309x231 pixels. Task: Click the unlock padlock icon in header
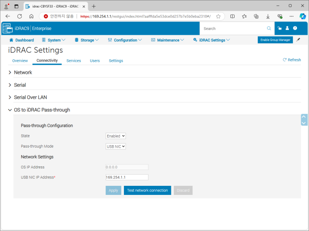pyautogui.click(x=279, y=29)
